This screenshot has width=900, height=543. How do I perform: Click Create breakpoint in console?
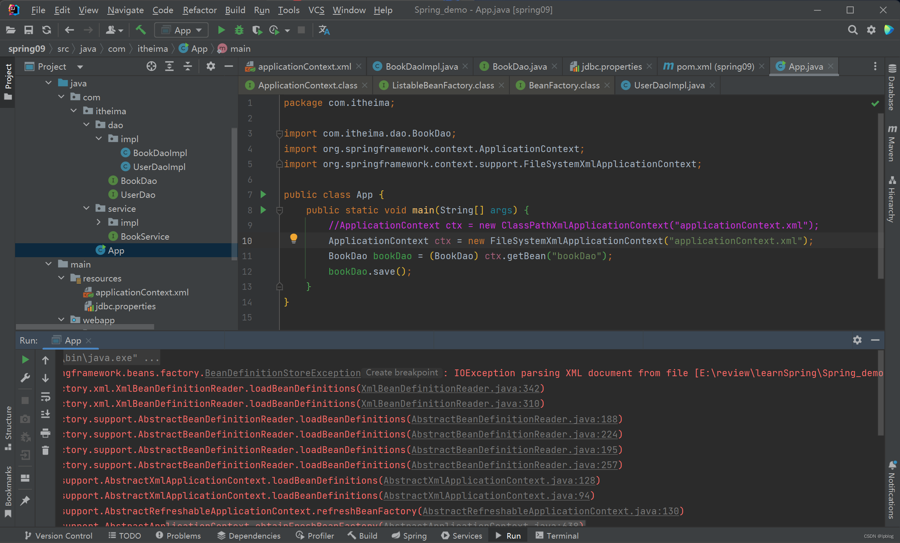click(402, 373)
